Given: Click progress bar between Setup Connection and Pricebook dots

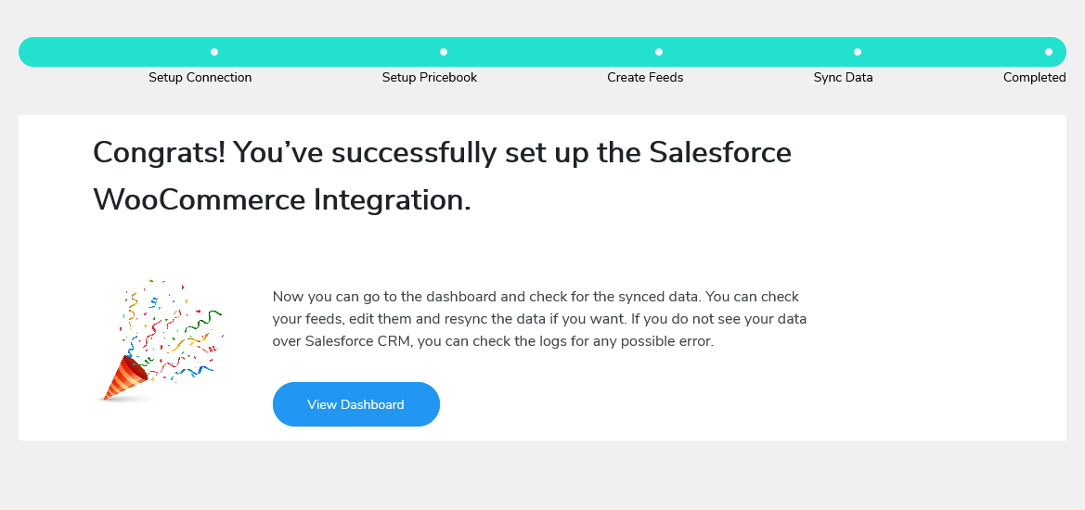Looking at the screenshot, I should pyautogui.click(x=329, y=52).
